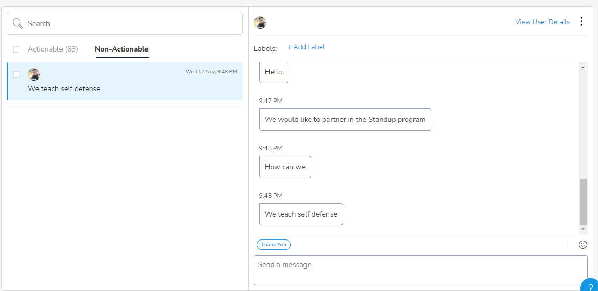Click the chat scrollbar thumb
Screen dimensions: 598x291
583,201
